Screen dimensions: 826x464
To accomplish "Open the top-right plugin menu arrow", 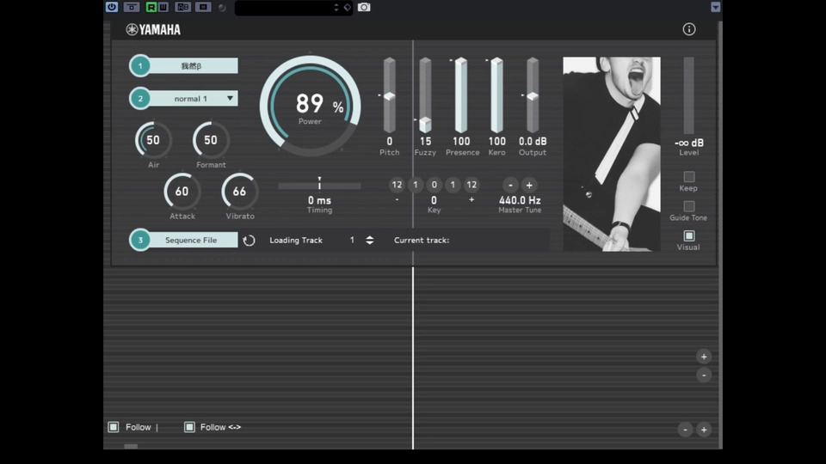I will tap(715, 7).
